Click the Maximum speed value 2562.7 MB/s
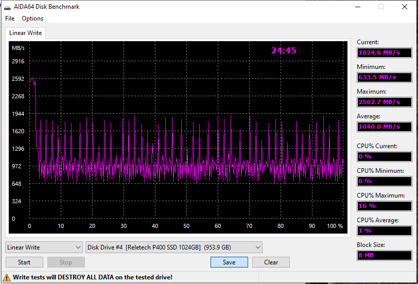418x284 pixels. (x=385, y=102)
